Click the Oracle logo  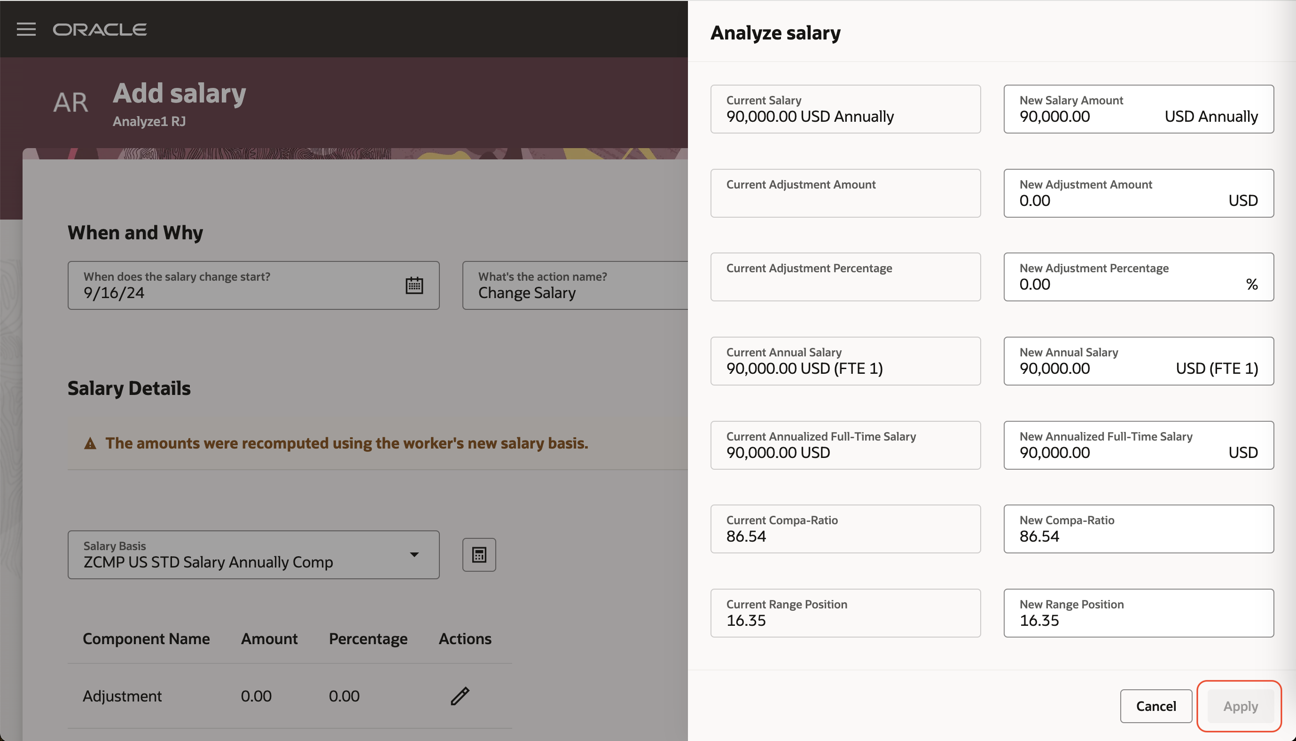pyautogui.click(x=100, y=30)
